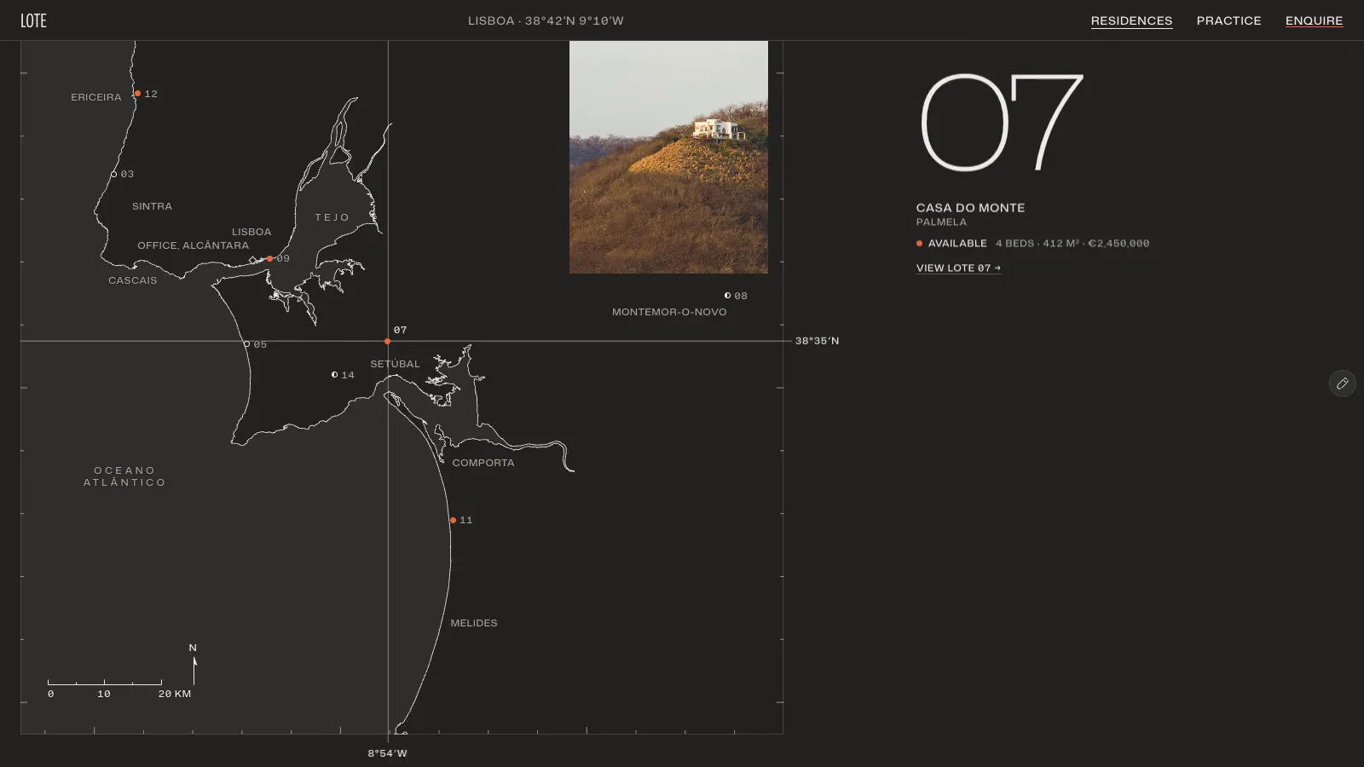Click the Comporta map label
Screen dimensions: 1364x767
483,463
